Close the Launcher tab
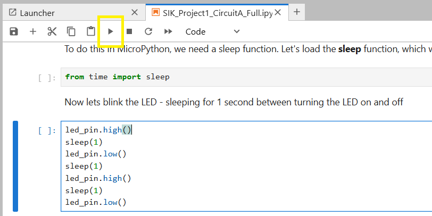The image size is (432, 216). pyautogui.click(x=134, y=13)
